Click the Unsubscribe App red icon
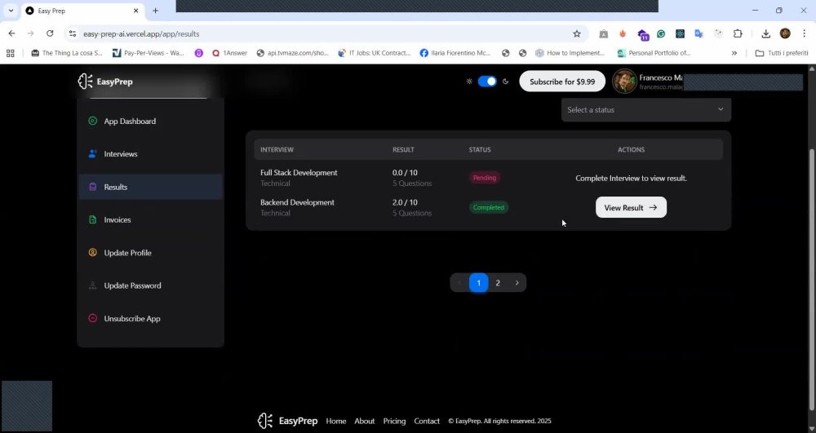The width and height of the screenshot is (816, 433). tap(93, 318)
